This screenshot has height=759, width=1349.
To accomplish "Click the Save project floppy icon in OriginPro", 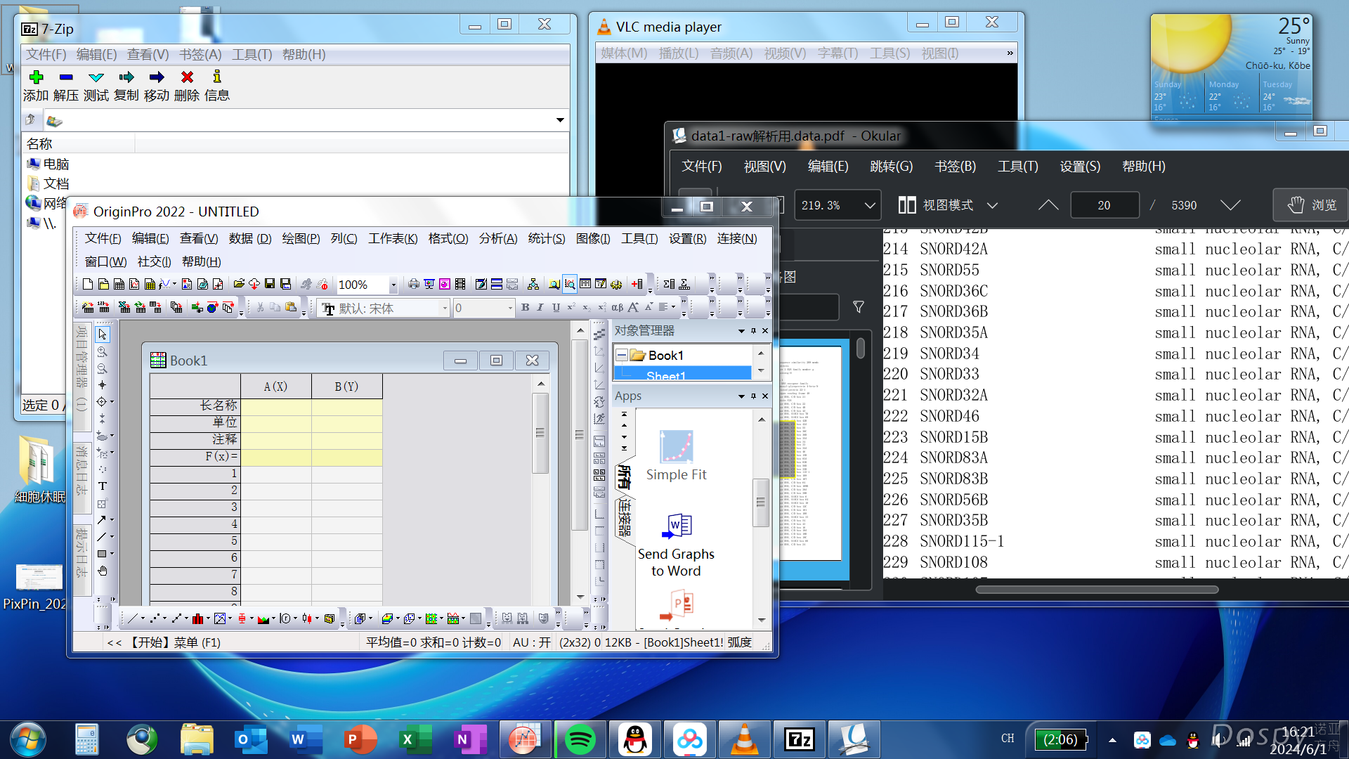I will pos(270,284).
